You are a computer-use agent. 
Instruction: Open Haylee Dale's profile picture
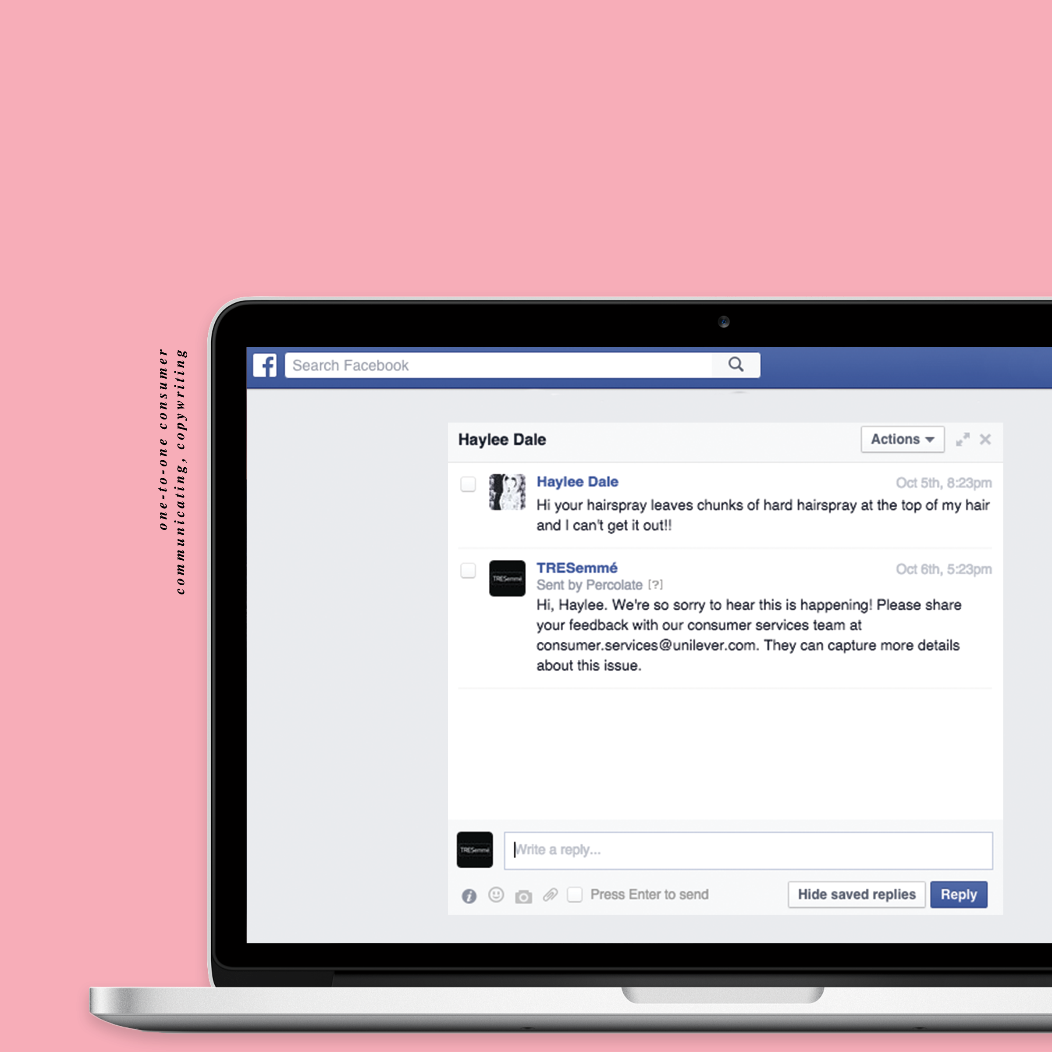[507, 492]
